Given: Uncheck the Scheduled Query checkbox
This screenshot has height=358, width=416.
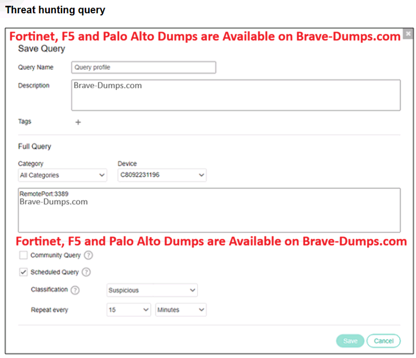Looking at the screenshot, I should [23, 272].
